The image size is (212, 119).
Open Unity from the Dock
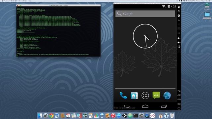125,116
